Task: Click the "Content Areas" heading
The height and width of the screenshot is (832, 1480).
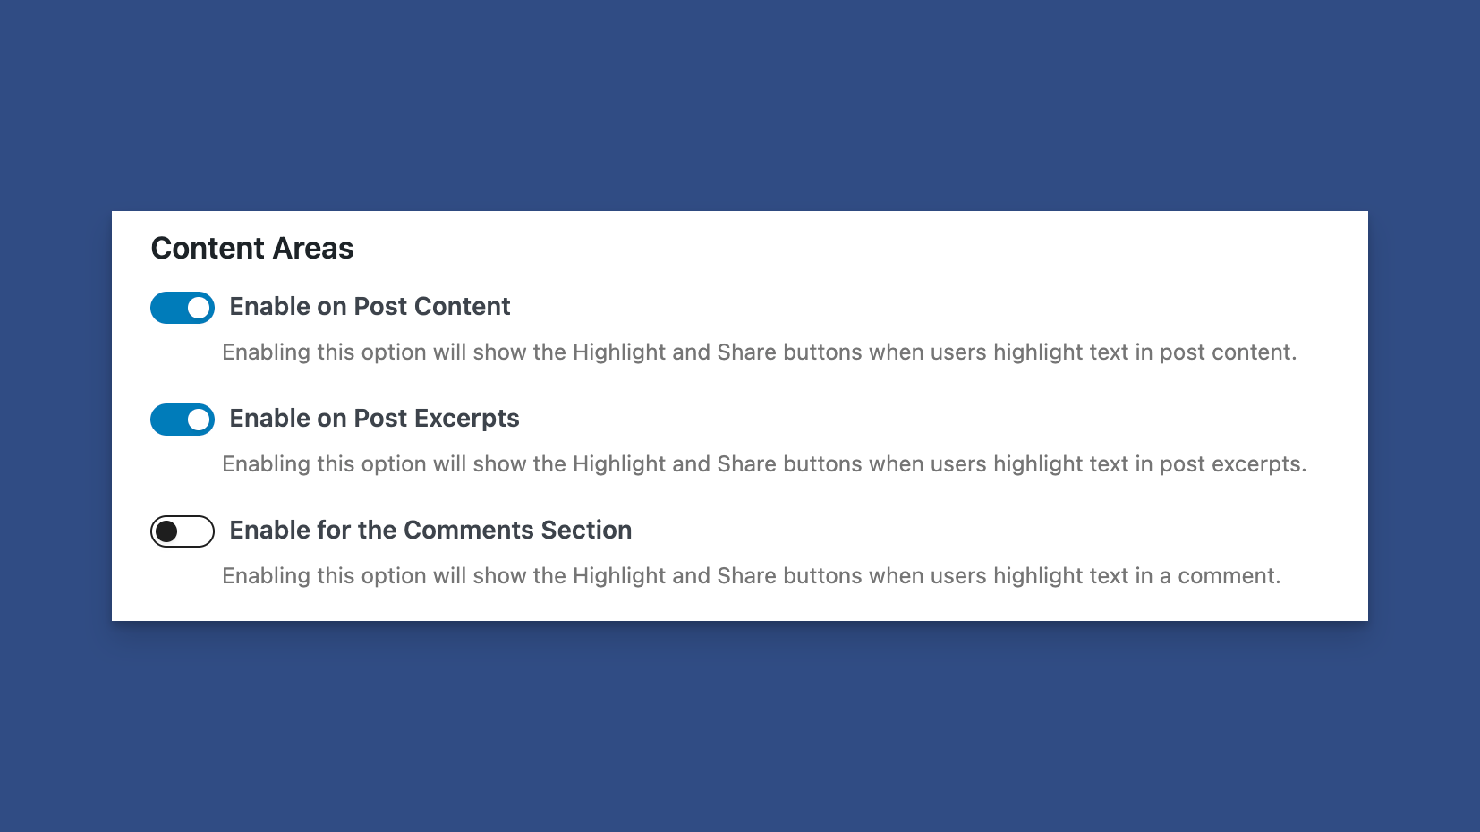Action: [x=252, y=248]
